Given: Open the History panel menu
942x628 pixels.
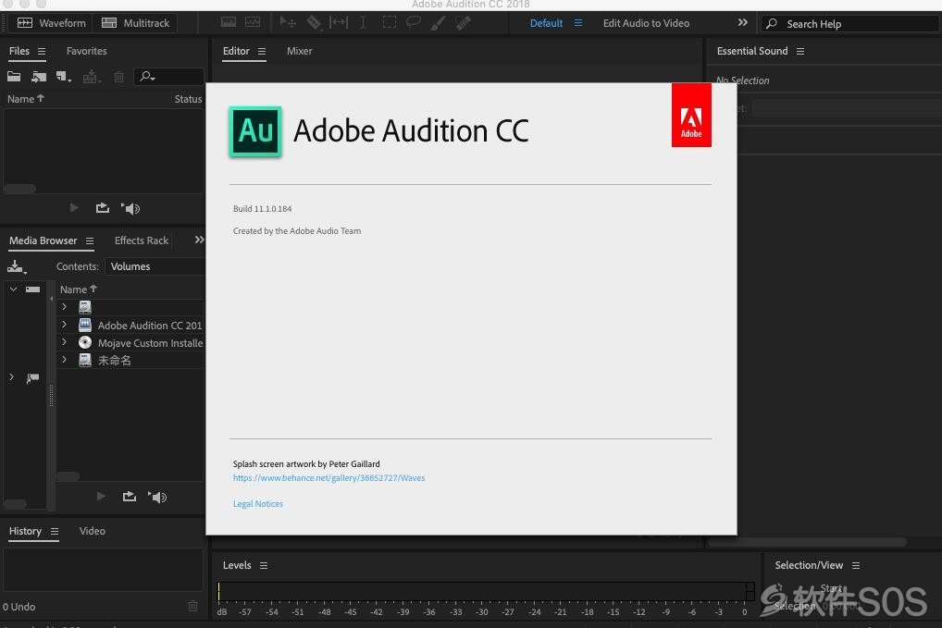Looking at the screenshot, I should (55, 531).
